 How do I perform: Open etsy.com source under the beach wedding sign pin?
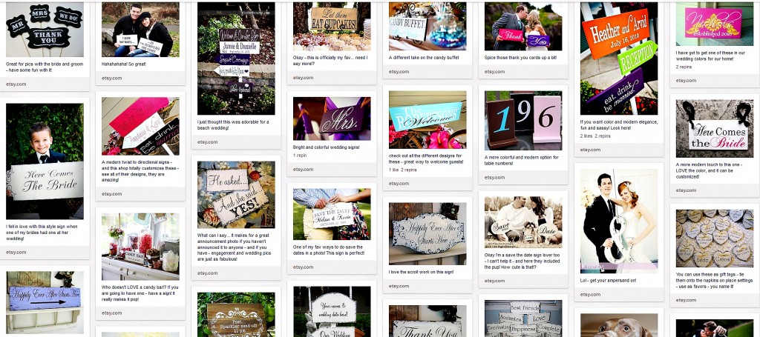(208, 142)
